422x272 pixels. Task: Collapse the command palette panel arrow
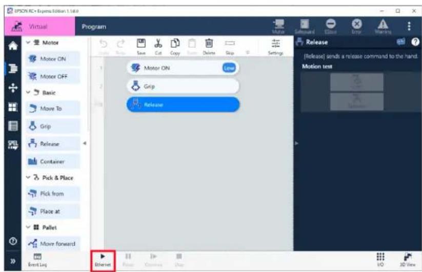85,143
